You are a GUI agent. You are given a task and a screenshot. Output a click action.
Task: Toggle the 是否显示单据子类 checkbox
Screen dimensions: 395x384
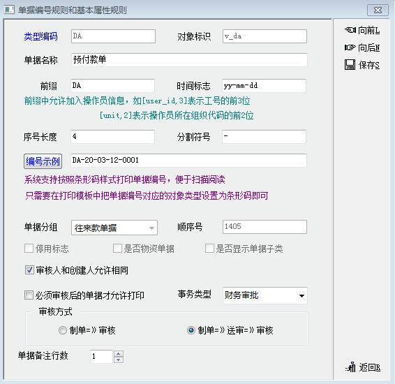(209, 248)
